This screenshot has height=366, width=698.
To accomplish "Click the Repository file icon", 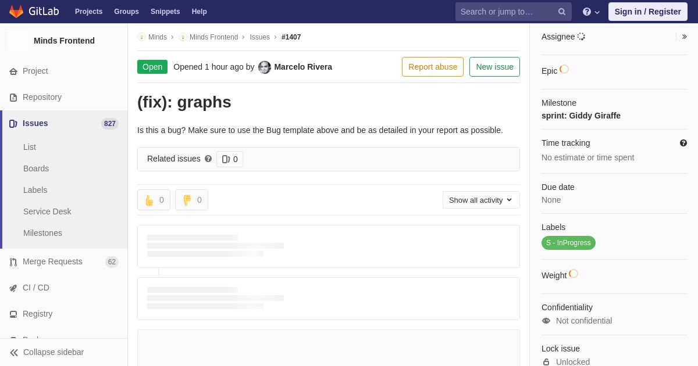I will click(x=13, y=97).
